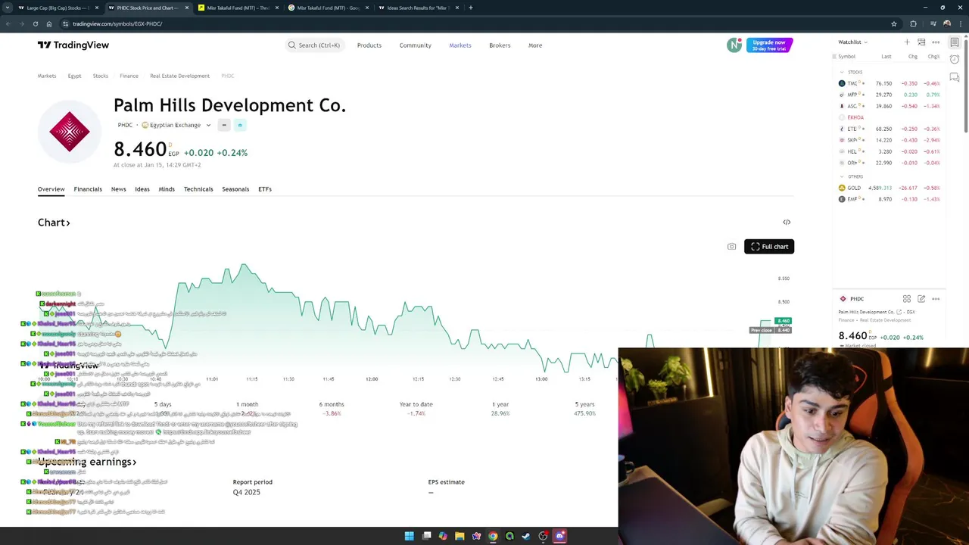Expand the Chart section heading
This screenshot has height=545, width=969.
point(54,223)
